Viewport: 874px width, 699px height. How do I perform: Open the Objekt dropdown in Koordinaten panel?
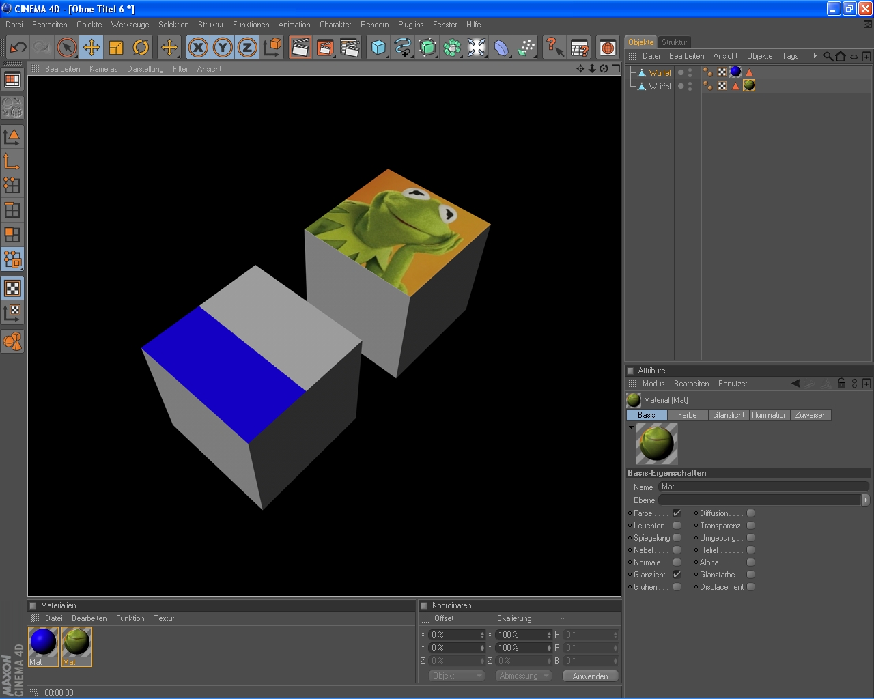point(457,676)
